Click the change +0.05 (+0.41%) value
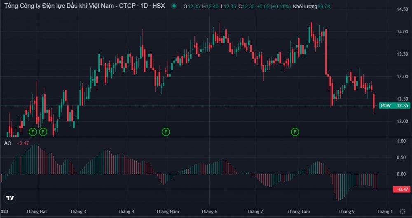Image resolution: width=412 pixels, height=218 pixels. [274, 6]
